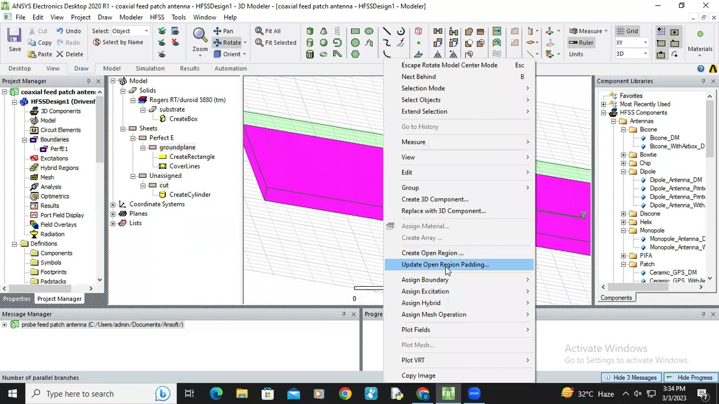
Task: Open the HFSS menu in the menu bar
Action: point(157,17)
